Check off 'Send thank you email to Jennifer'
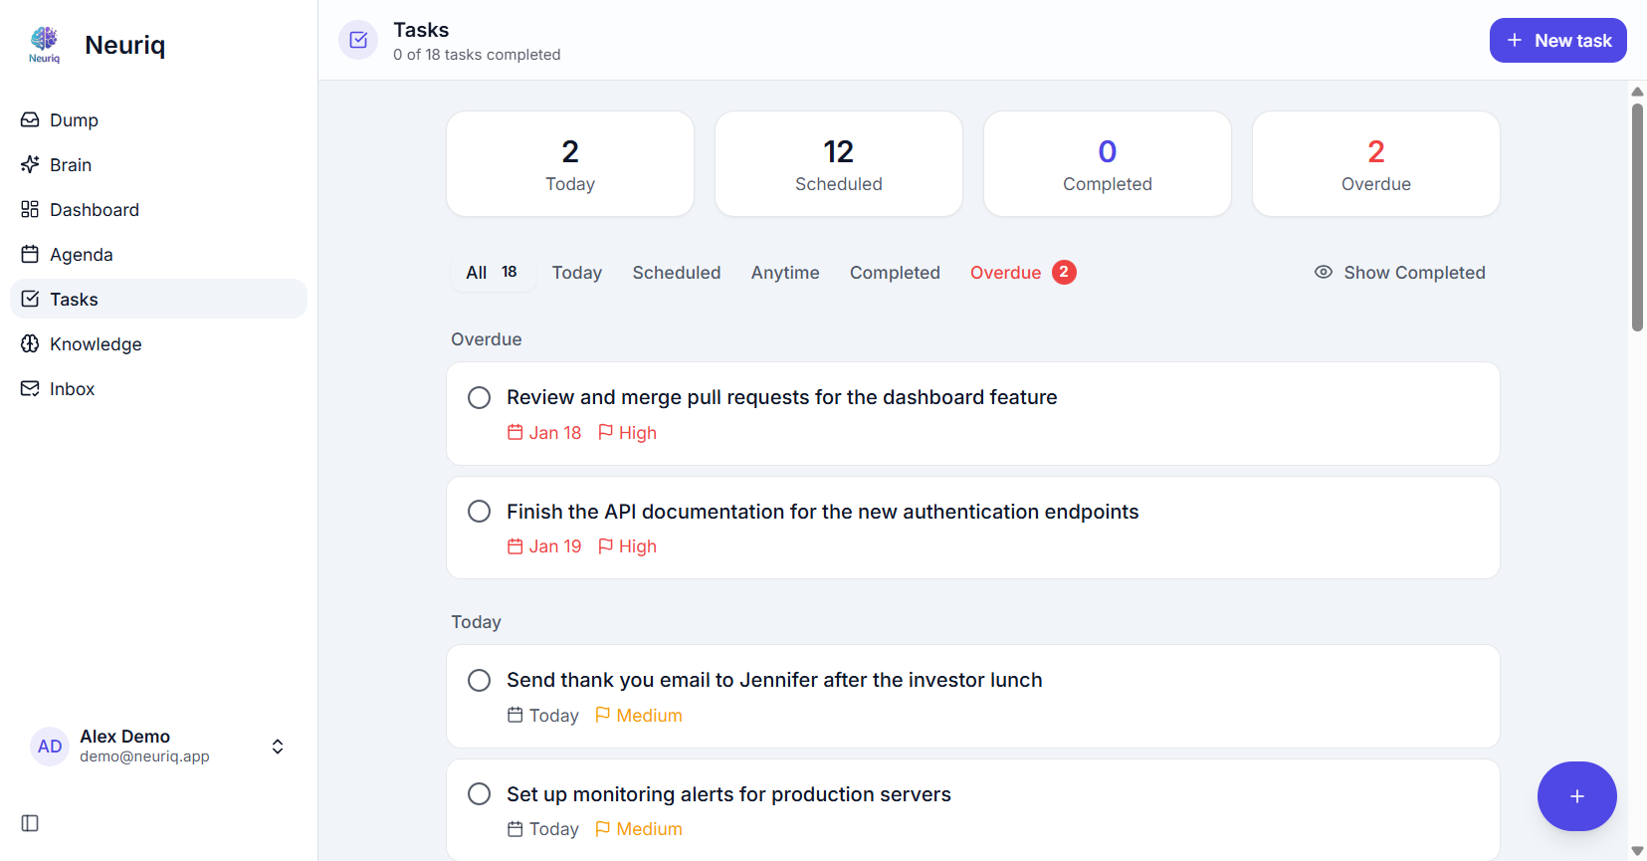The width and height of the screenshot is (1647, 861). point(479,680)
